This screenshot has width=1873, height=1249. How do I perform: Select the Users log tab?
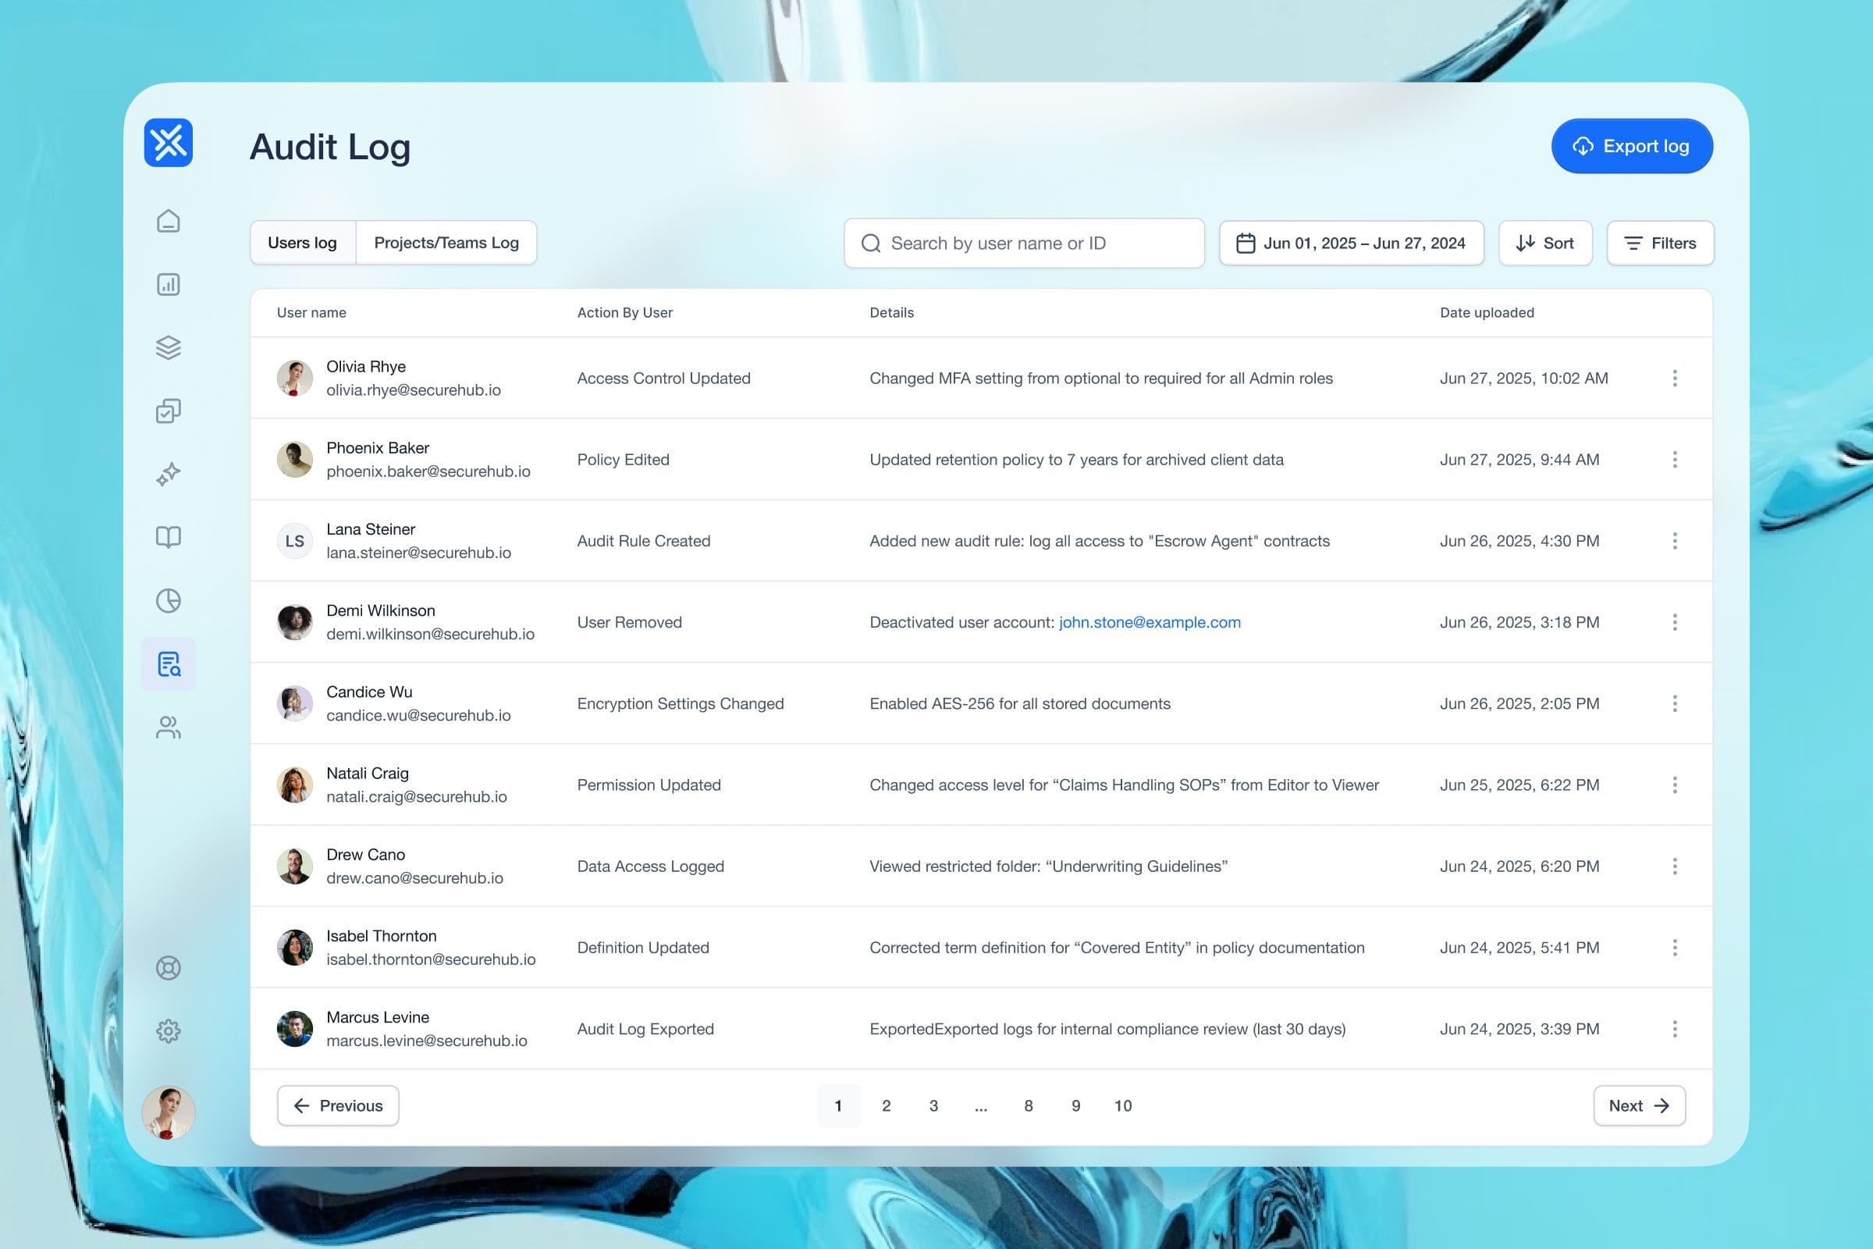pos(302,243)
